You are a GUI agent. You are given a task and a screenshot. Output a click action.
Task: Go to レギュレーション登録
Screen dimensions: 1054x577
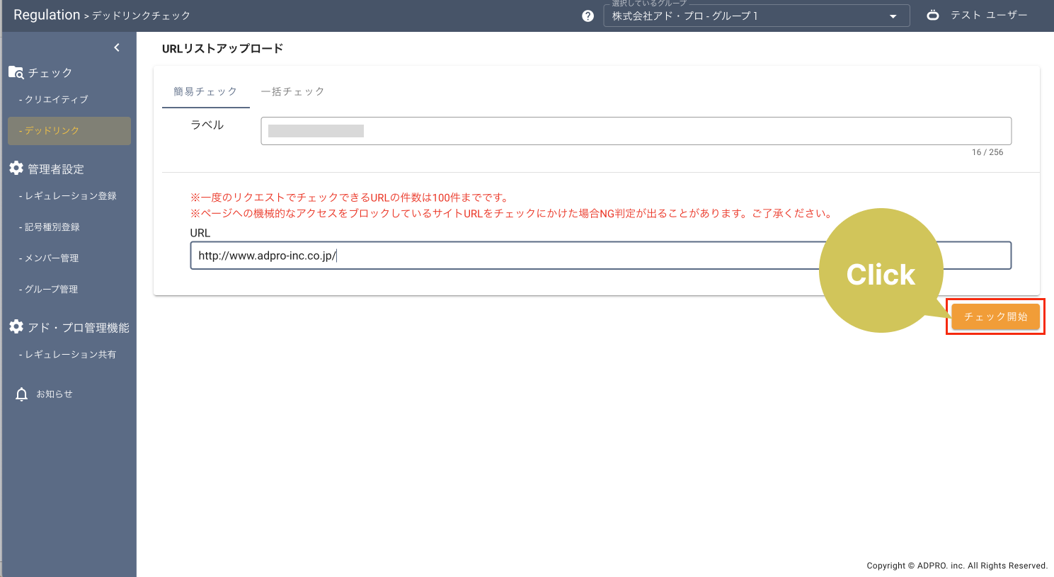[x=70, y=196]
